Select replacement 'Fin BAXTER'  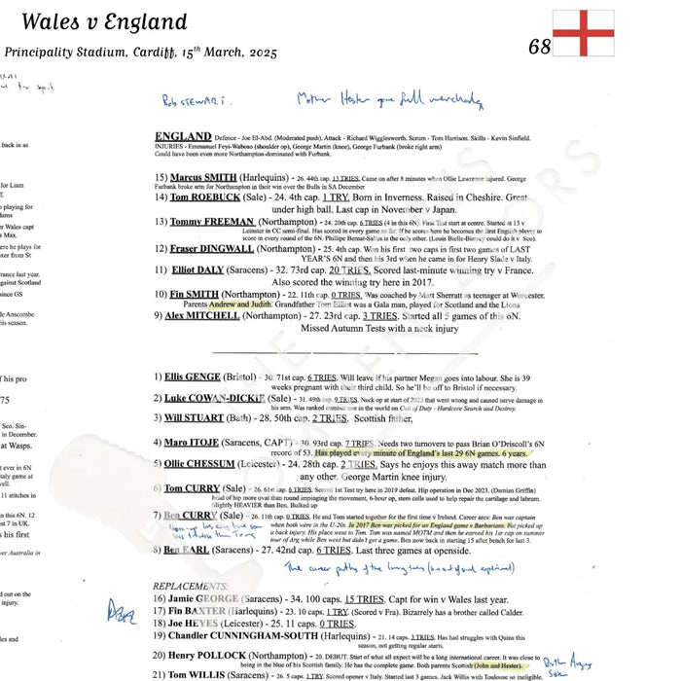(197, 611)
